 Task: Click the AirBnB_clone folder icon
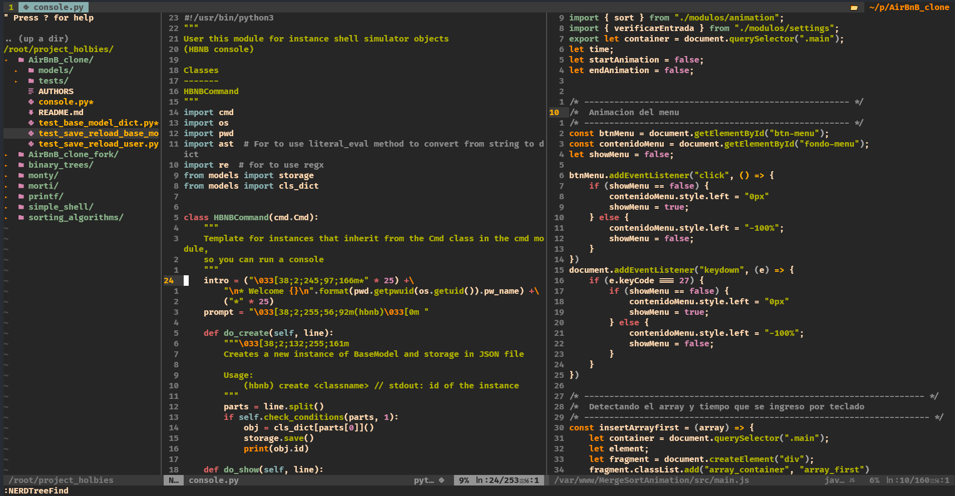(x=21, y=60)
